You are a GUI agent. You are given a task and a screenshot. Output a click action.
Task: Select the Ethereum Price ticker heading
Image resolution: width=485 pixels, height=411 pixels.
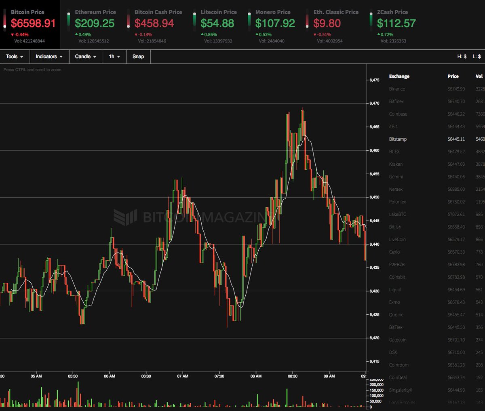[x=95, y=12]
